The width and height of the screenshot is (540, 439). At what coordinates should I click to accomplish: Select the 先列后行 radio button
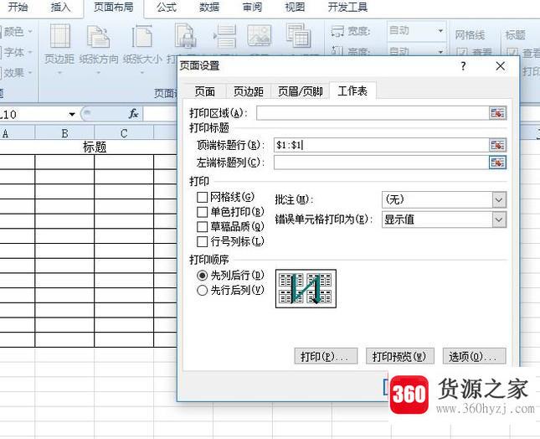pos(202,276)
